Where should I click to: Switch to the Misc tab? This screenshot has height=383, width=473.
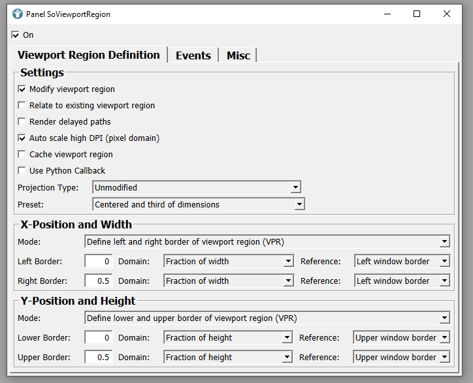point(238,55)
